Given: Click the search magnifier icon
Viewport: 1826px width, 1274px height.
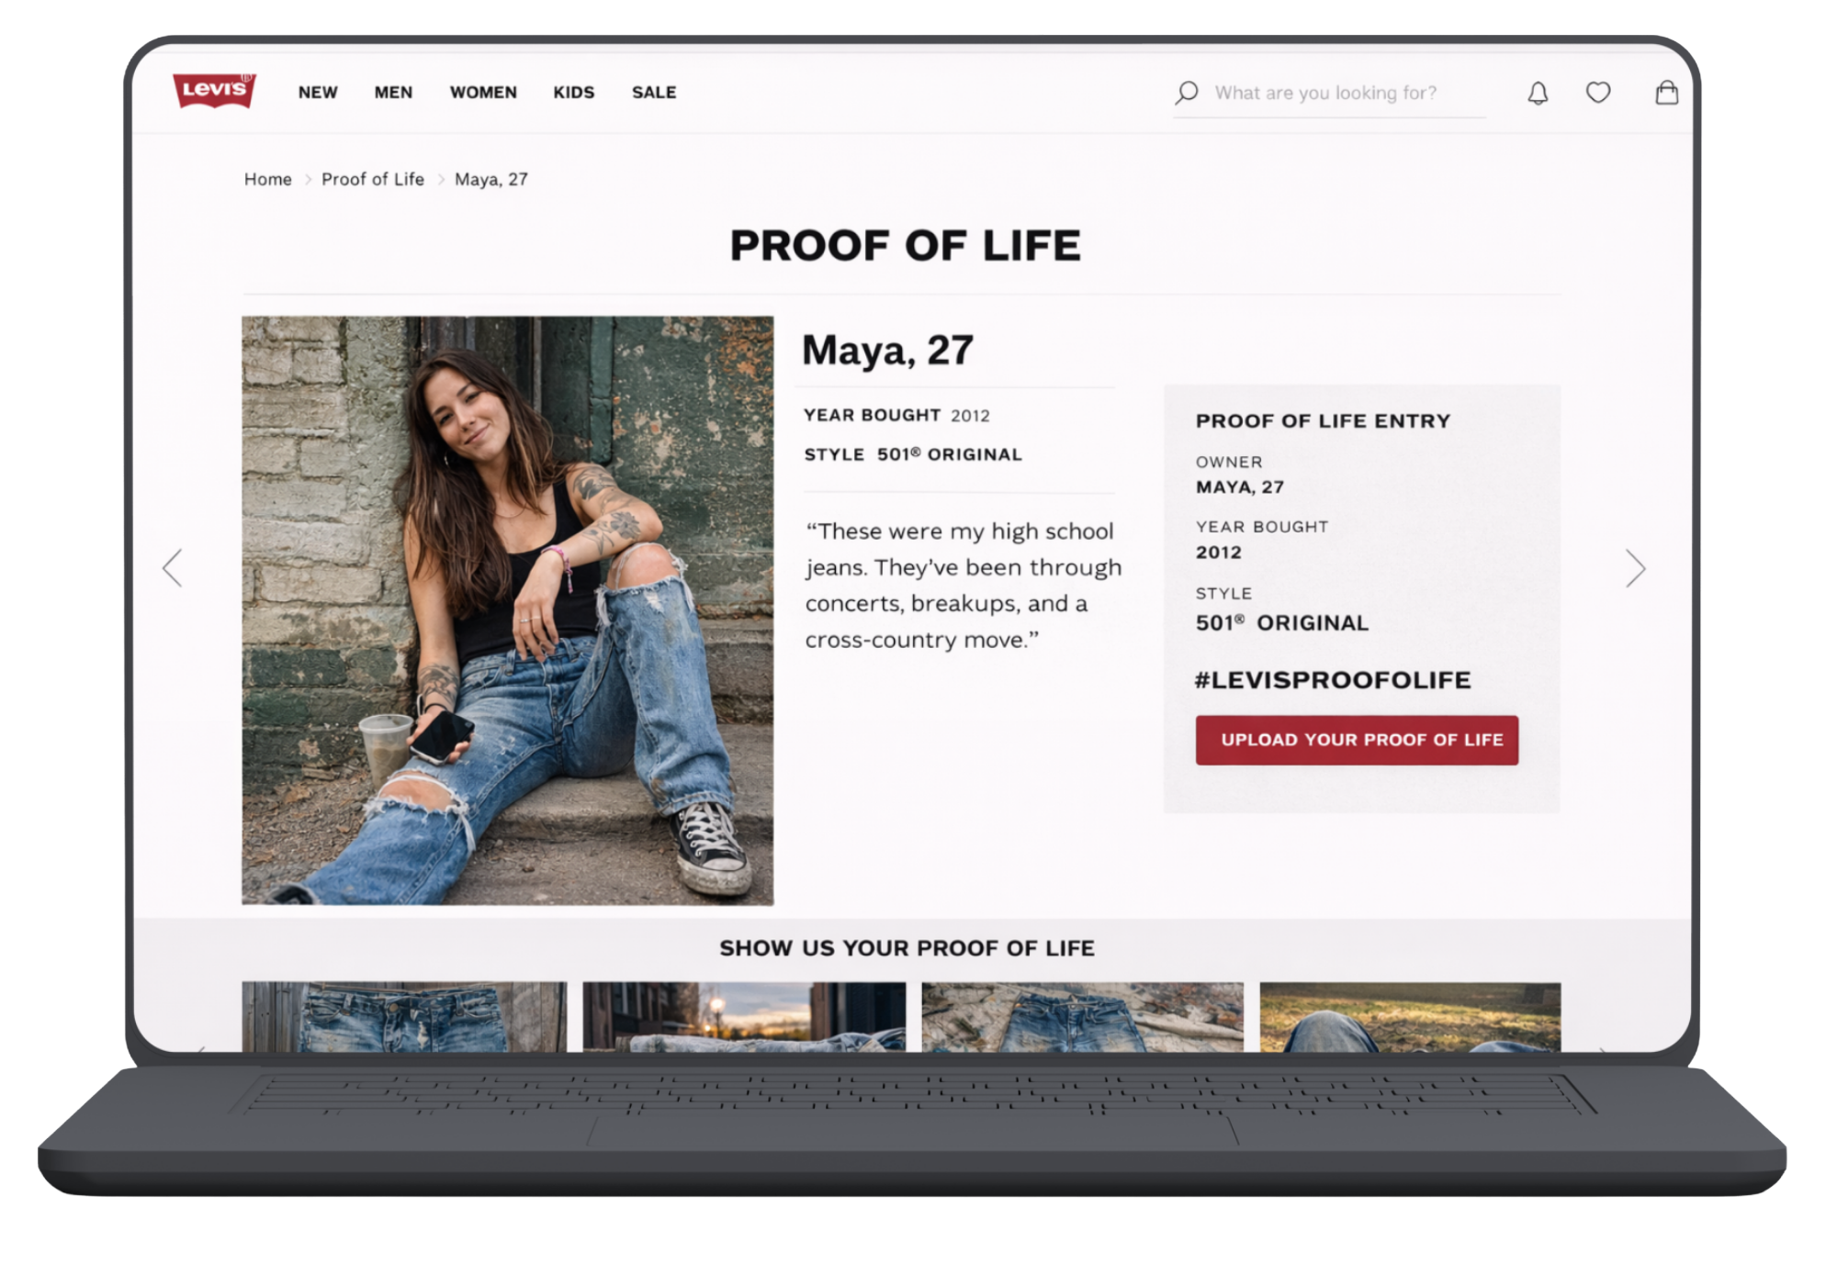Looking at the screenshot, I should tap(1186, 93).
